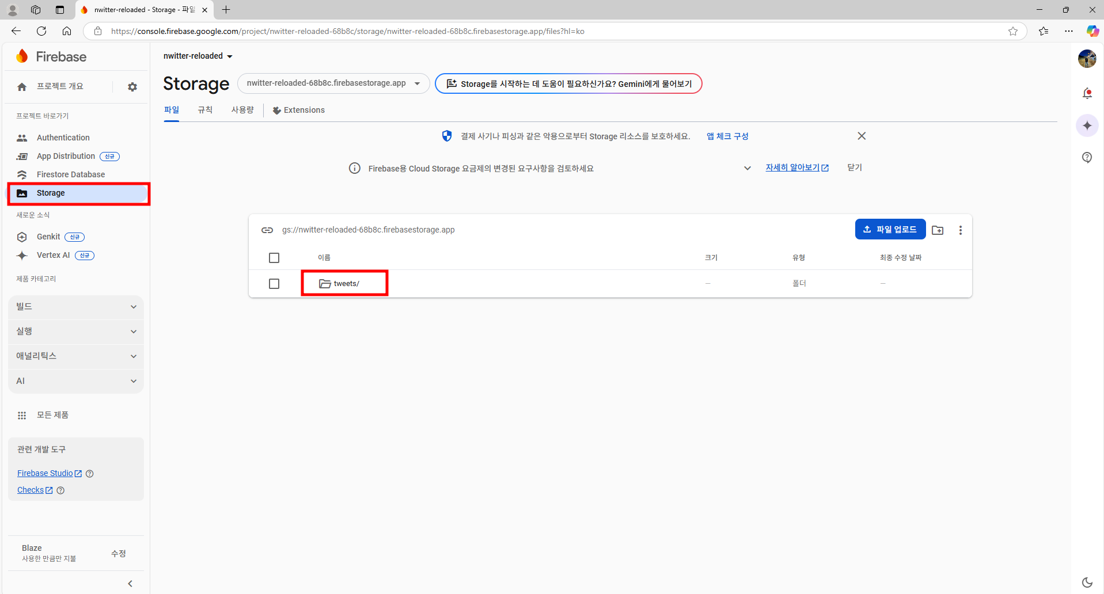
Task: Create a new folder icon
Action: click(x=938, y=230)
